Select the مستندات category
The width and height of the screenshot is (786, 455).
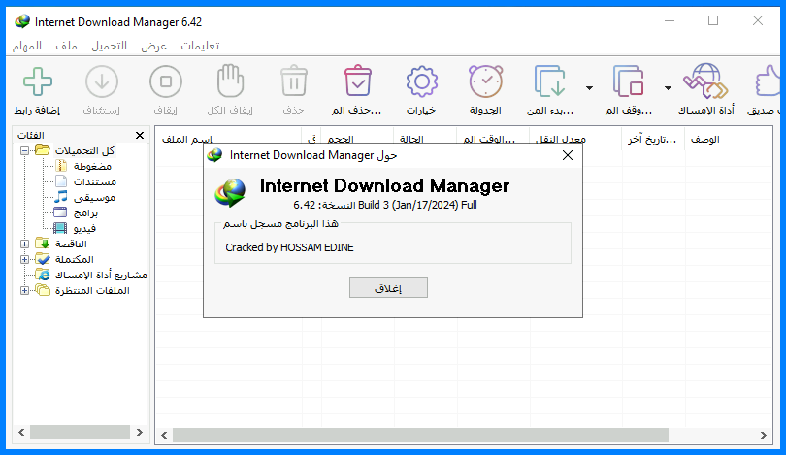(95, 181)
